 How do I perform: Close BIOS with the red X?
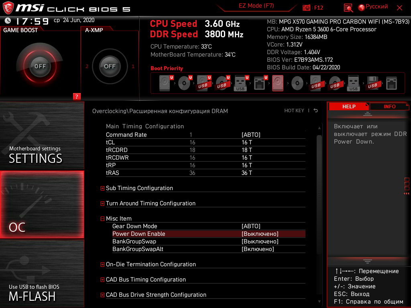[x=399, y=8]
